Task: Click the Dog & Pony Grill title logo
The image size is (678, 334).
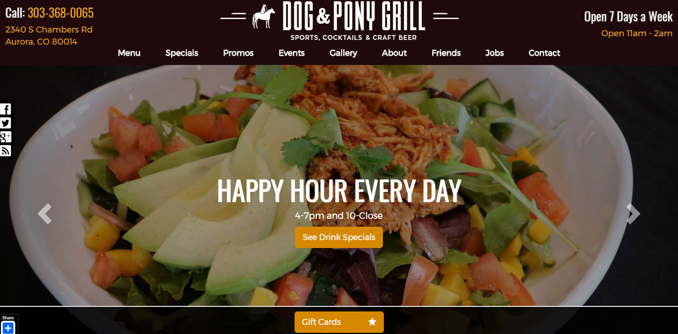Action: 354,21
